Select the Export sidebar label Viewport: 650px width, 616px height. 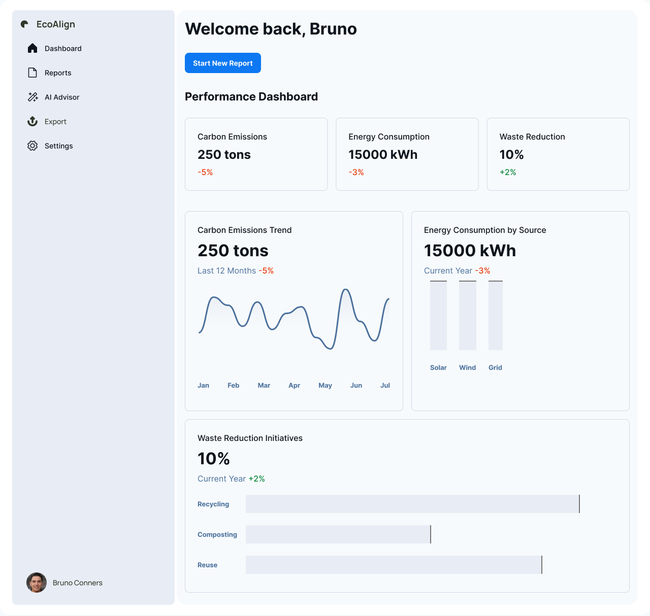click(55, 121)
